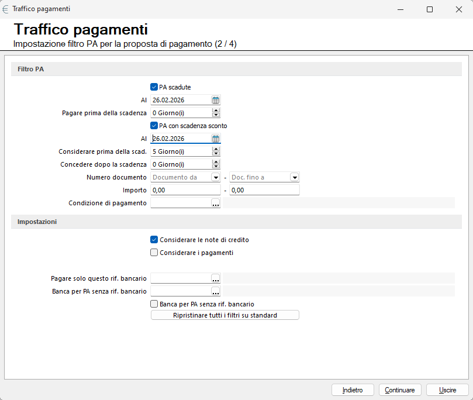This screenshot has height=400, width=473.
Task: Expand the Documento da dropdown
Action: (x=215, y=177)
